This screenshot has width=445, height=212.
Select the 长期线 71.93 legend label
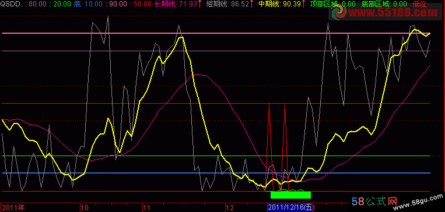tap(176, 3)
